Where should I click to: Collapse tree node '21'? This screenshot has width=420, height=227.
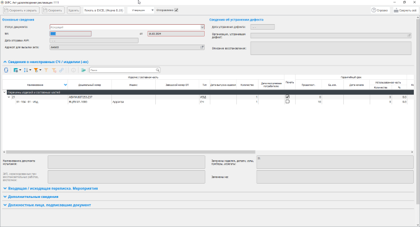(9, 97)
